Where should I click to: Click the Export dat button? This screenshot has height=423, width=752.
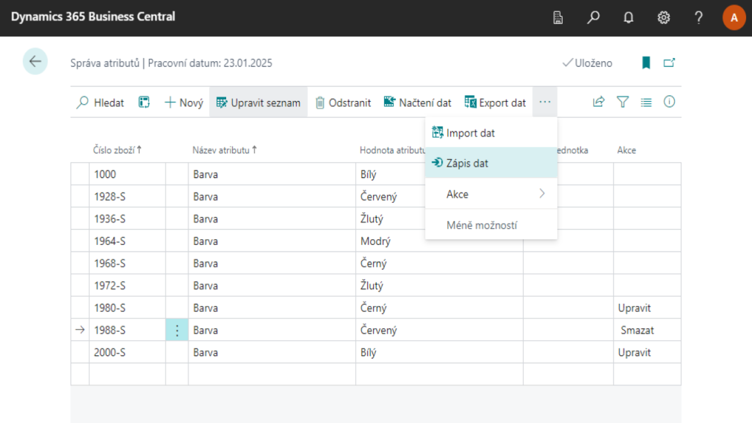coord(495,103)
